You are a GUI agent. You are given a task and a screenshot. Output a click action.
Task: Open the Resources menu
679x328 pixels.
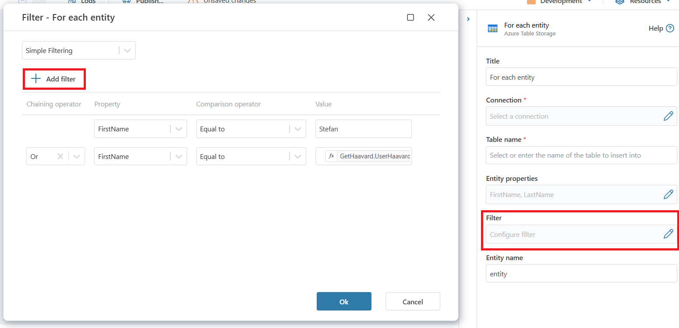643,2
